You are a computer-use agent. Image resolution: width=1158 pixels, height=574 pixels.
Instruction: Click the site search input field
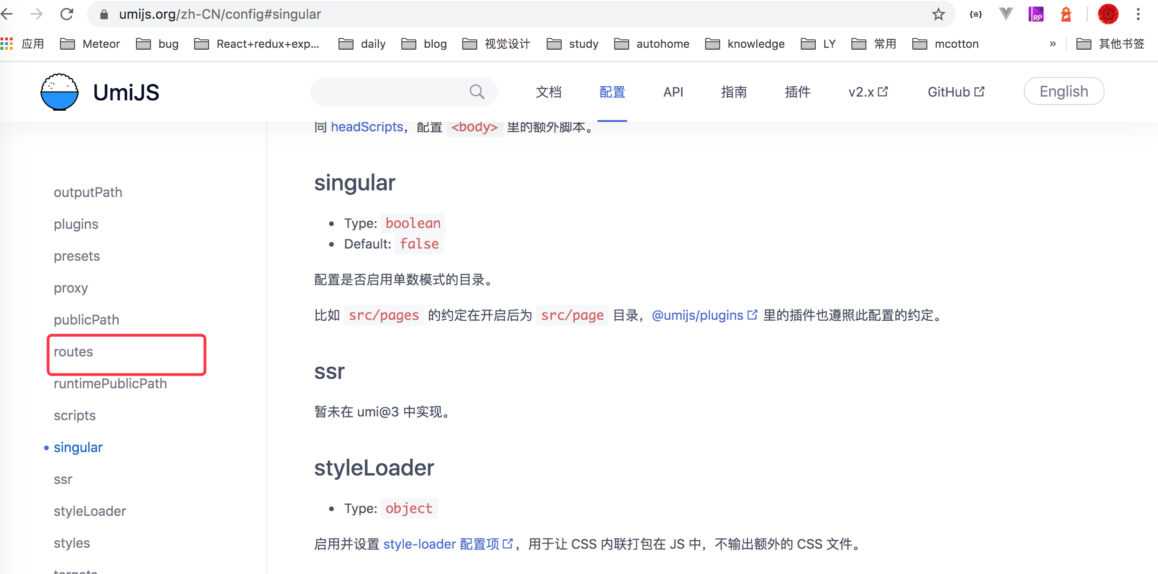pos(404,92)
